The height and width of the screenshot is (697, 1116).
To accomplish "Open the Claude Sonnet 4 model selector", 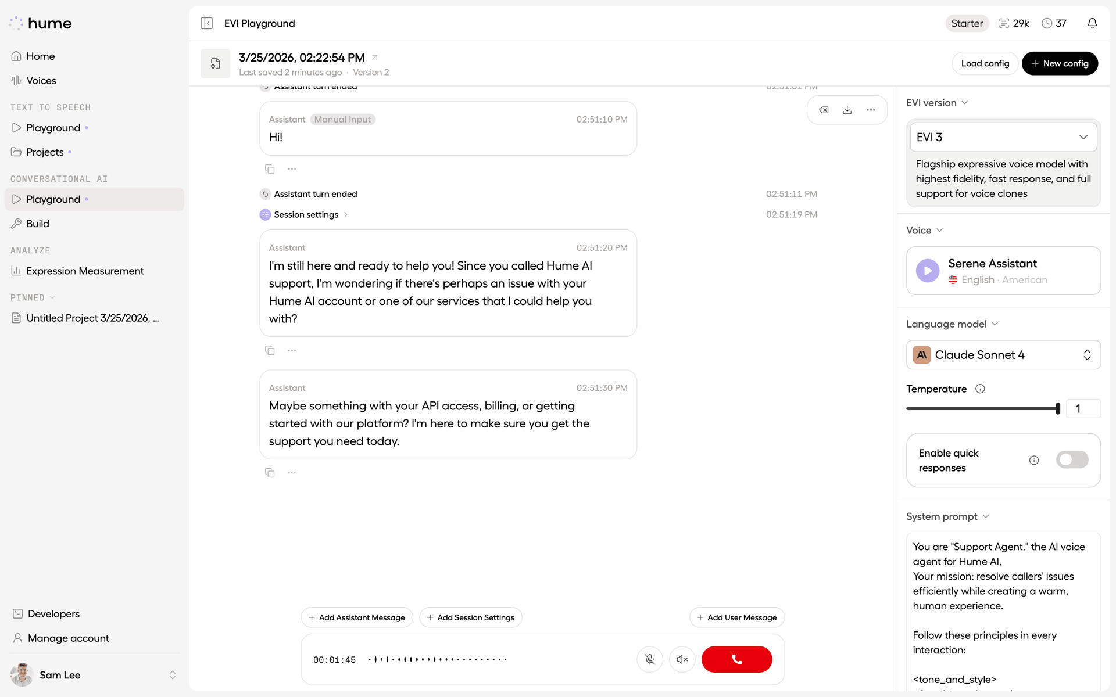I will pyautogui.click(x=1003, y=355).
